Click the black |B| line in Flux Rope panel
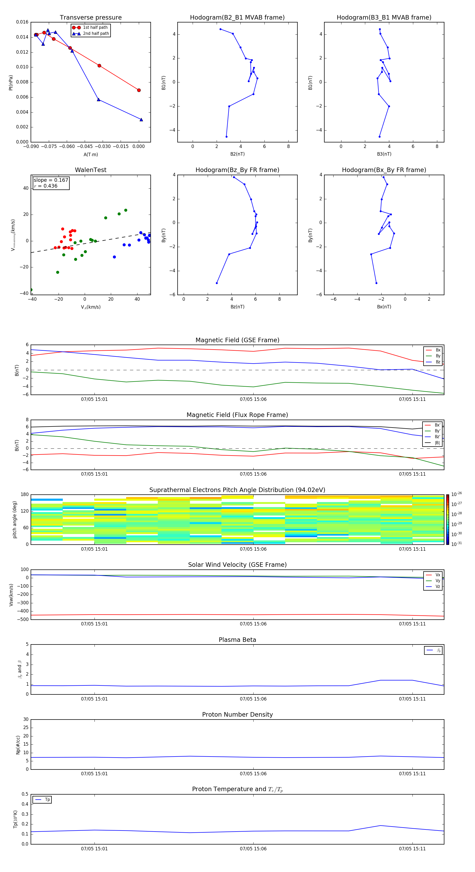 tap(237, 426)
